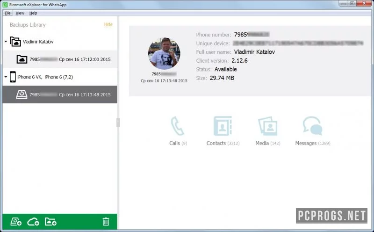The height and width of the screenshot is (232, 374).
Task: Click the Contacts (3312) label
Action: point(223,143)
